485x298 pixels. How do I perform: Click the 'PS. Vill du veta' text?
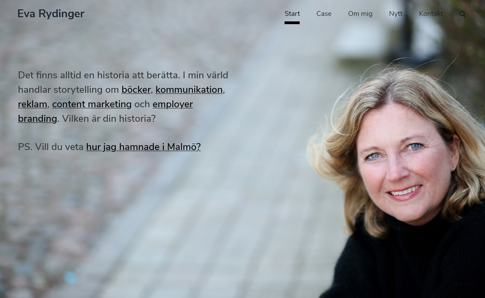pyautogui.click(x=51, y=147)
